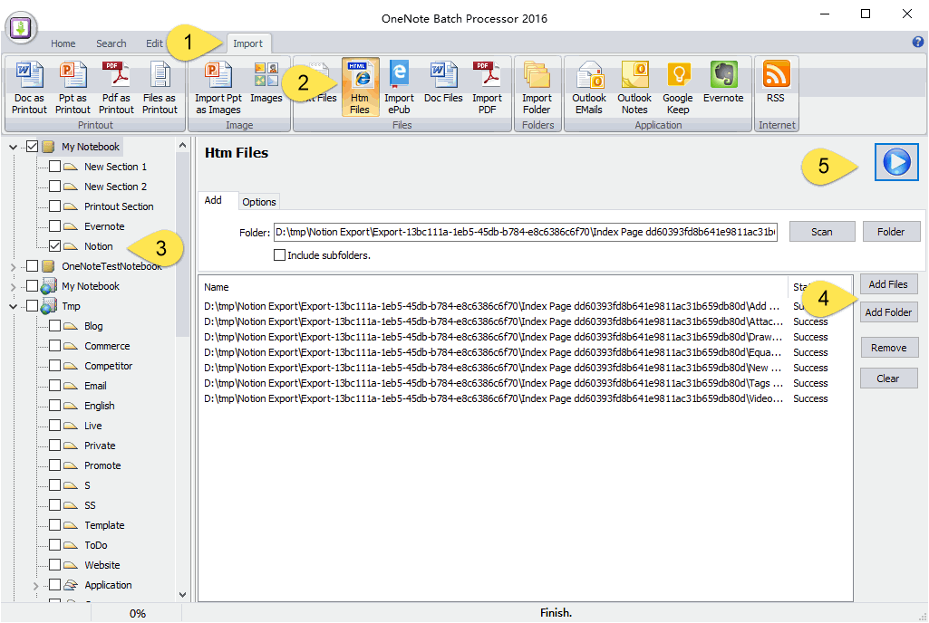The image size is (929, 623).
Task: Switch to the Search ribbon tab
Action: pyautogui.click(x=111, y=43)
